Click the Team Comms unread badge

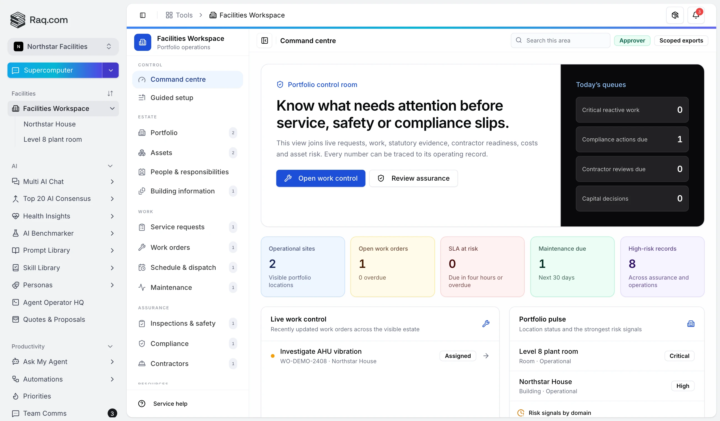(x=112, y=413)
